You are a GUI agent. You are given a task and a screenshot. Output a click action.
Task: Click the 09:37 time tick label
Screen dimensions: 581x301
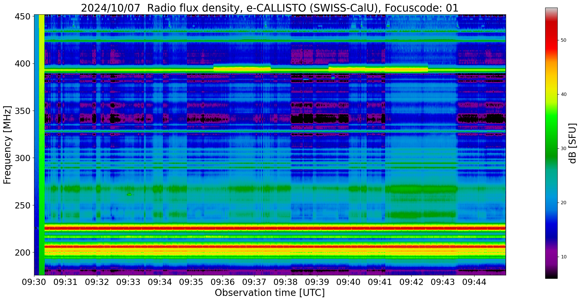[x=254, y=282]
